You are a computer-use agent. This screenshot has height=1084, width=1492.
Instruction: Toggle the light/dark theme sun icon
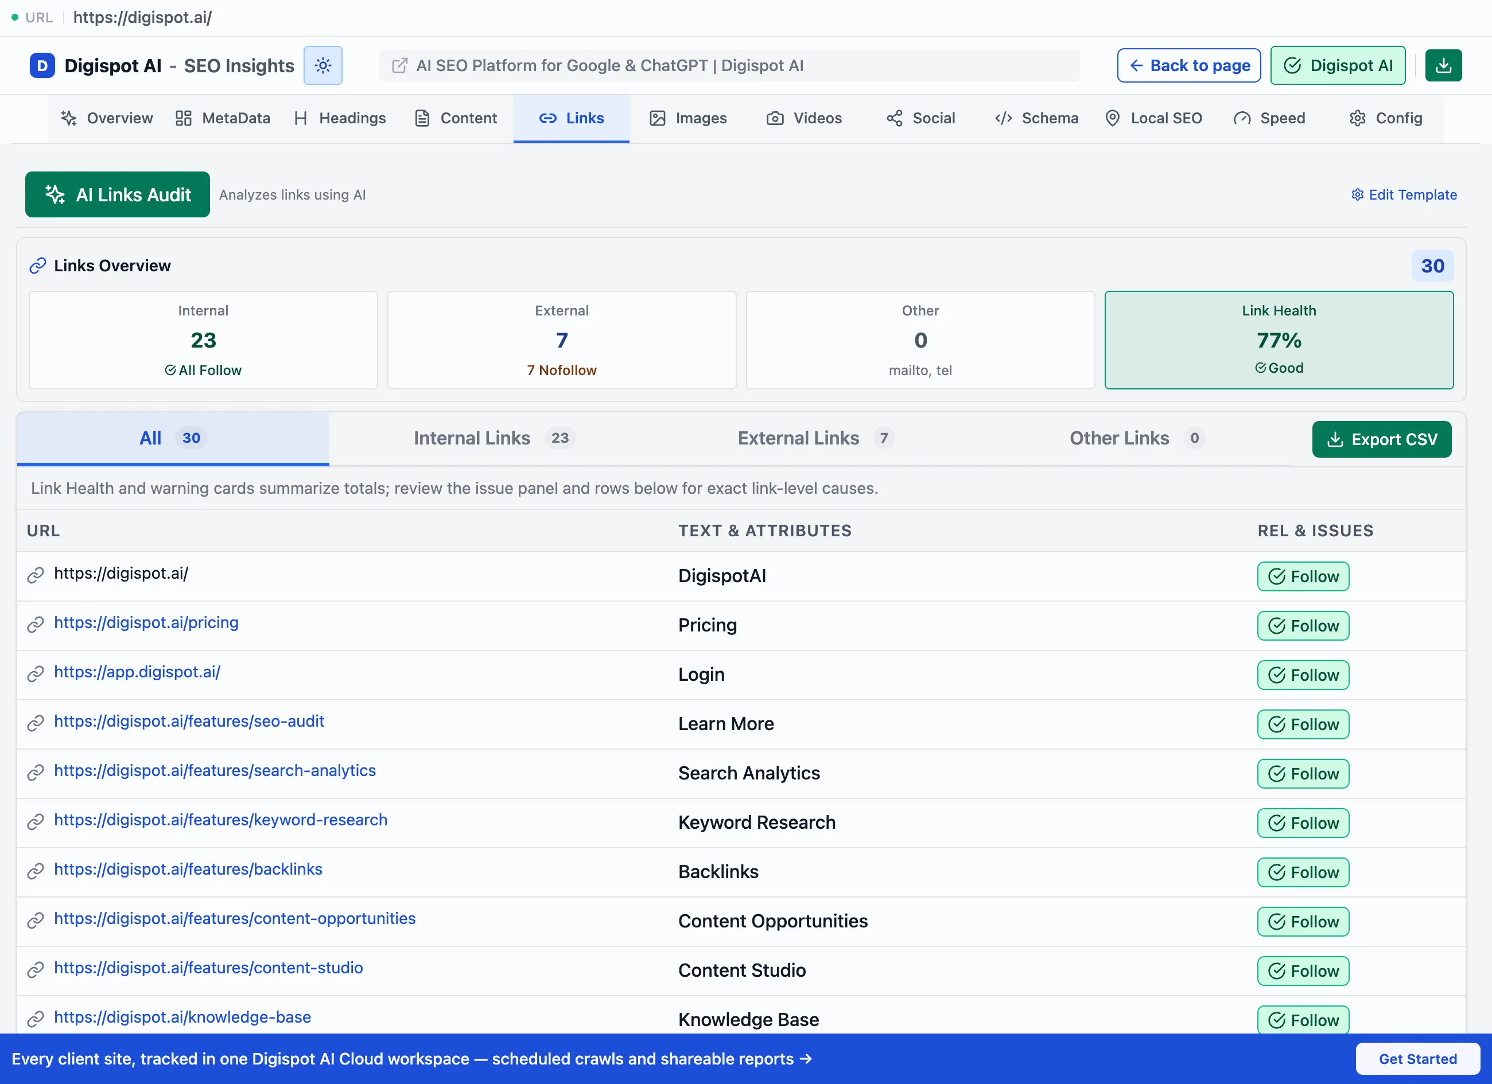(x=323, y=65)
